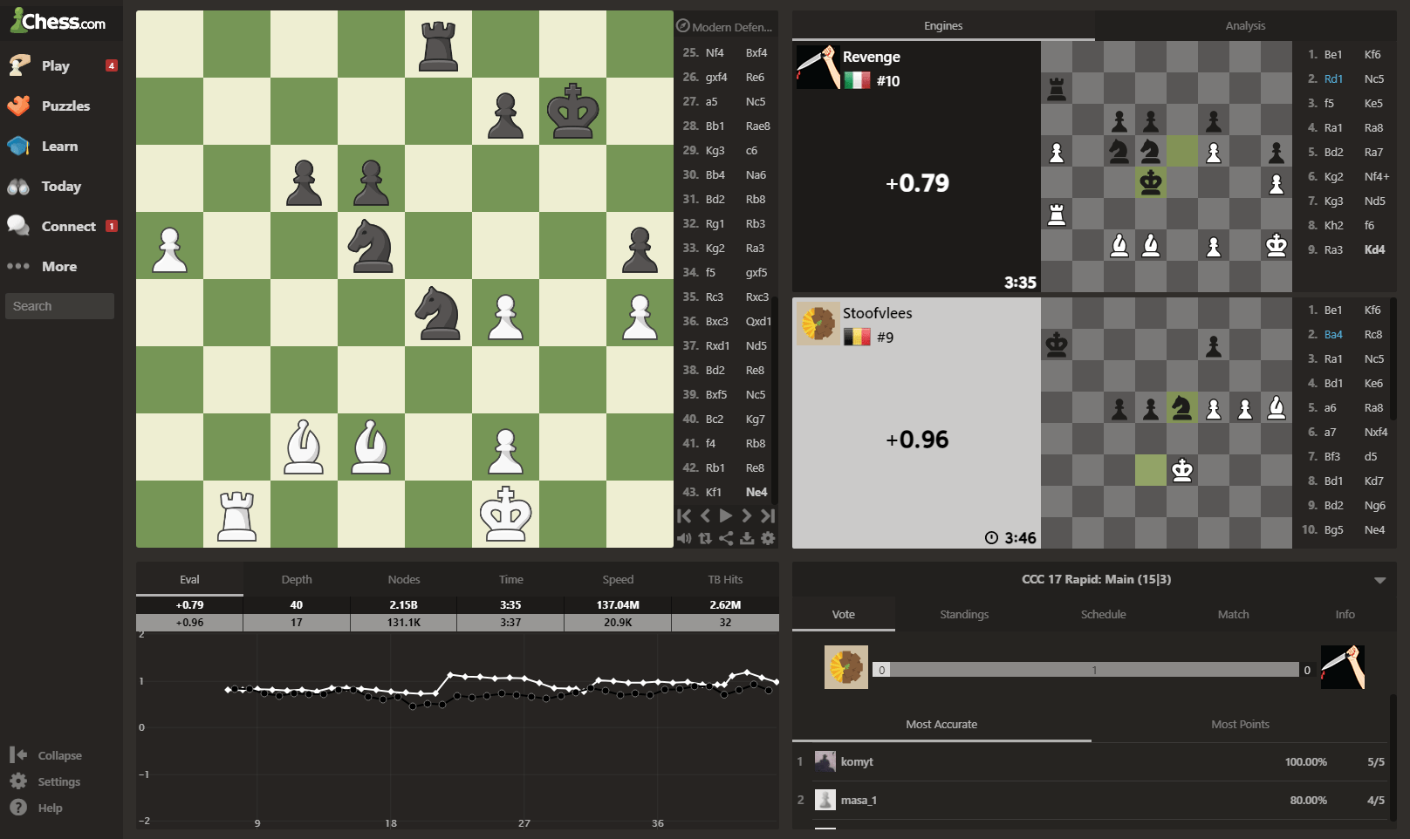Image resolution: width=1410 pixels, height=839 pixels.
Task: Open the Help page
Action: tap(37, 808)
